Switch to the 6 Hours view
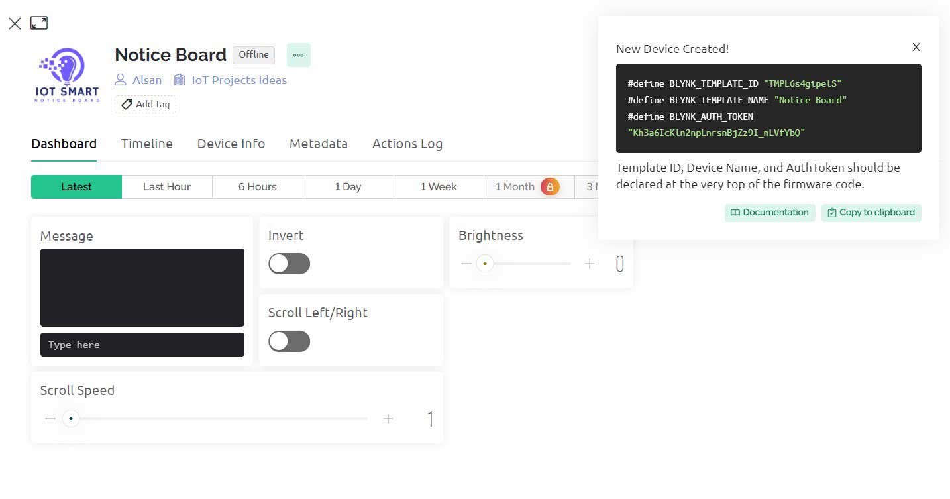This screenshot has height=499, width=950. (x=257, y=186)
